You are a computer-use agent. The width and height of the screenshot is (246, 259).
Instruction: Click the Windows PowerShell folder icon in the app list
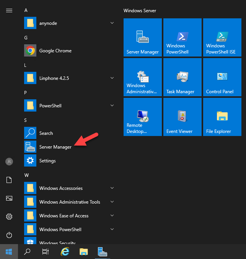coord(30,229)
